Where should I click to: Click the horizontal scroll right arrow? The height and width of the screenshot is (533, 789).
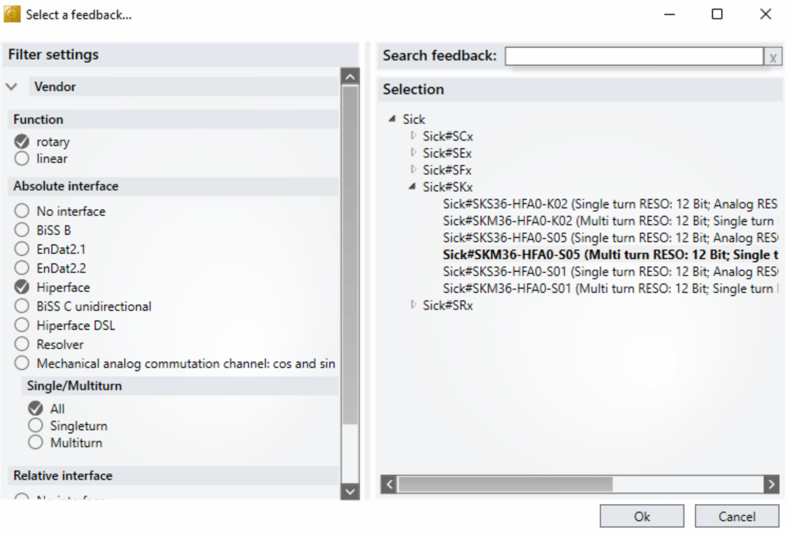[x=771, y=484]
